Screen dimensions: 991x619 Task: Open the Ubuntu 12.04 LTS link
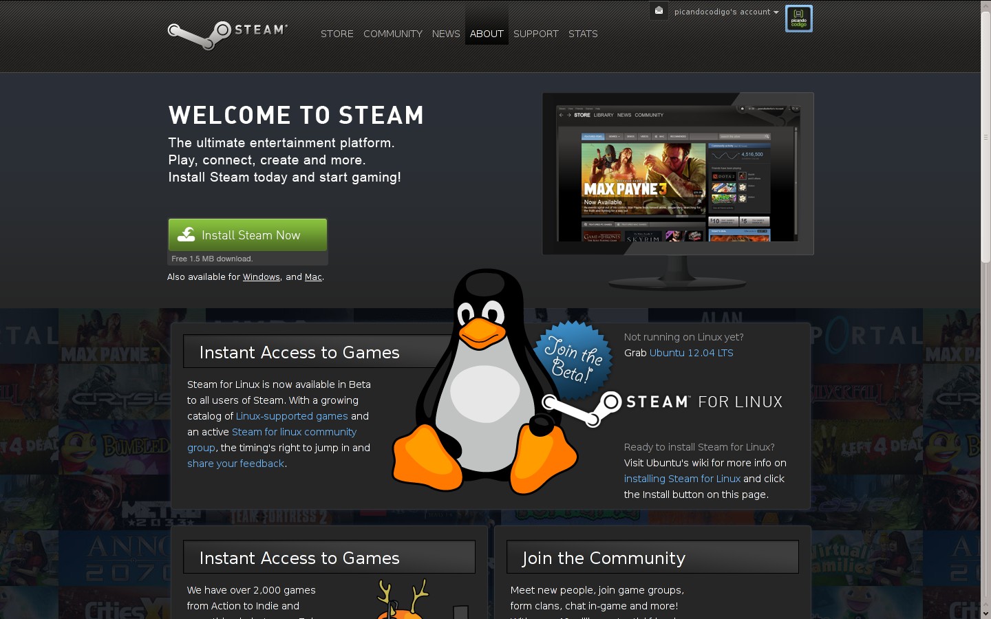tap(691, 353)
